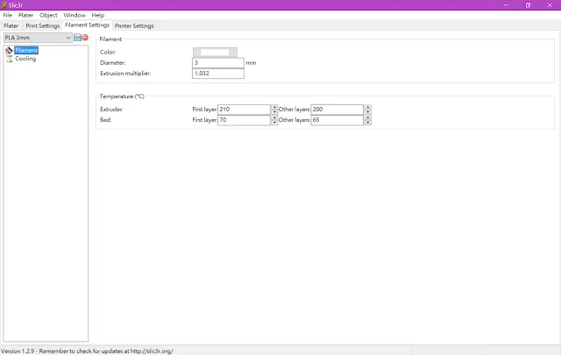Image resolution: width=561 pixels, height=355 pixels.
Task: Click Bed First layer temperature field
Action: [244, 120]
